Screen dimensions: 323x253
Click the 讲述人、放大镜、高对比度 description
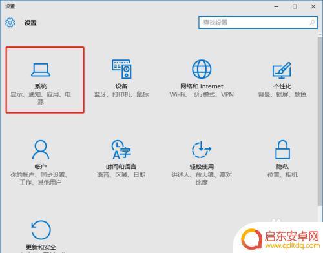click(x=202, y=179)
